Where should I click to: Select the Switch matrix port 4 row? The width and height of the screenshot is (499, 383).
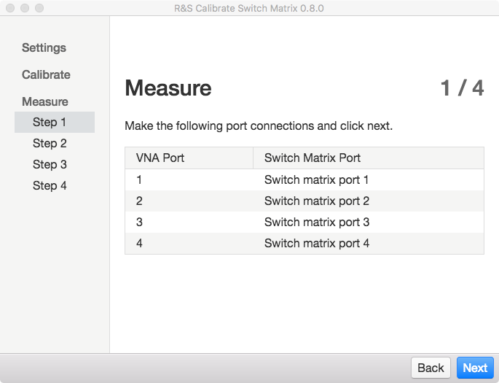click(304, 244)
